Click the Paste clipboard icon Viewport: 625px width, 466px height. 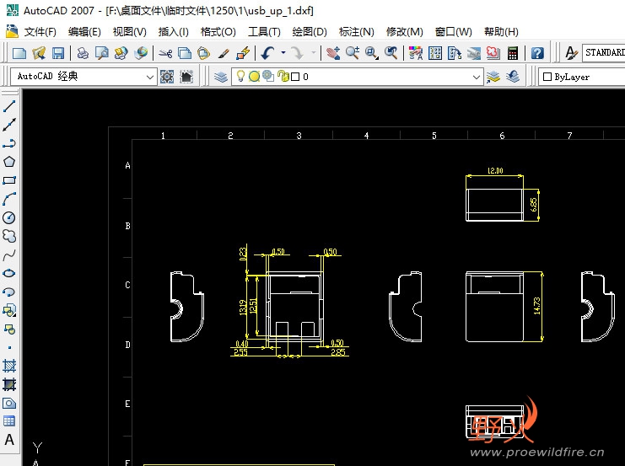pos(203,52)
